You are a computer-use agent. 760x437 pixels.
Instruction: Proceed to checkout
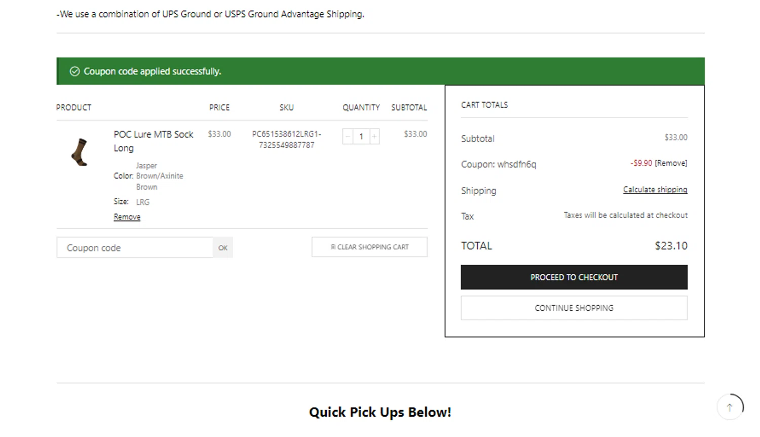(574, 277)
